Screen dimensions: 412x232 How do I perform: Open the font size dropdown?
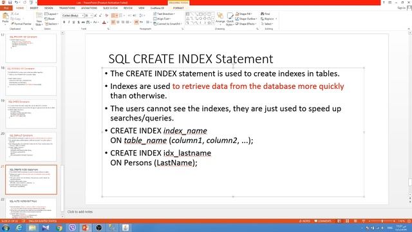(x=89, y=15)
